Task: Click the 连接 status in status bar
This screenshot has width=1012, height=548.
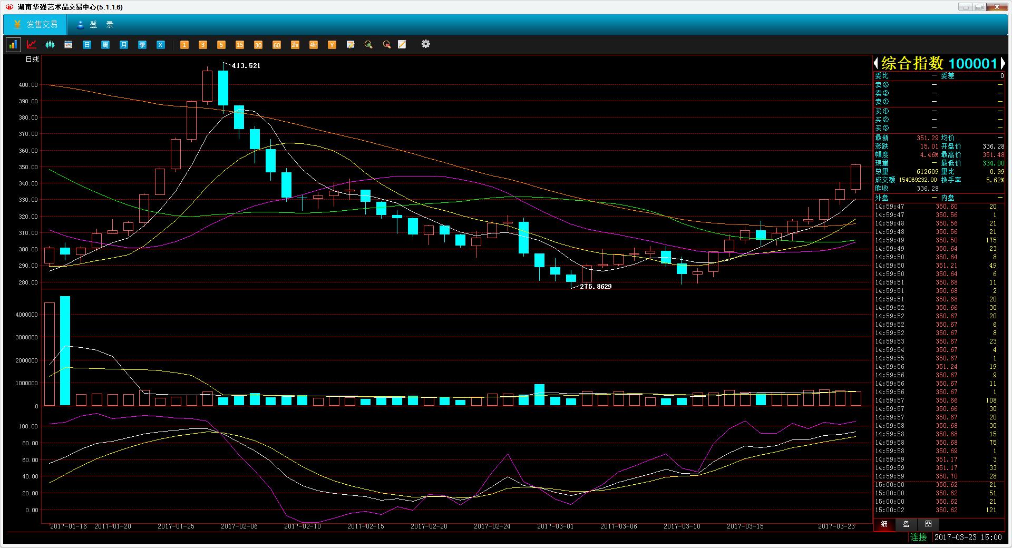Action: coord(919,537)
